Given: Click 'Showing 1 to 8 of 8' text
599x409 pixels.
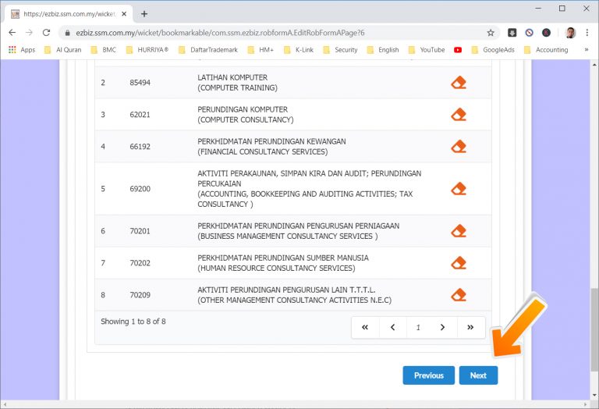Looking at the screenshot, I should click(x=133, y=322).
